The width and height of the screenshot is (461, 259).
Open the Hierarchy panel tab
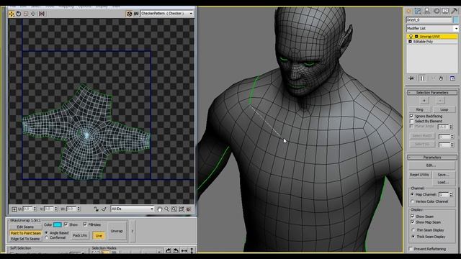[x=427, y=11]
